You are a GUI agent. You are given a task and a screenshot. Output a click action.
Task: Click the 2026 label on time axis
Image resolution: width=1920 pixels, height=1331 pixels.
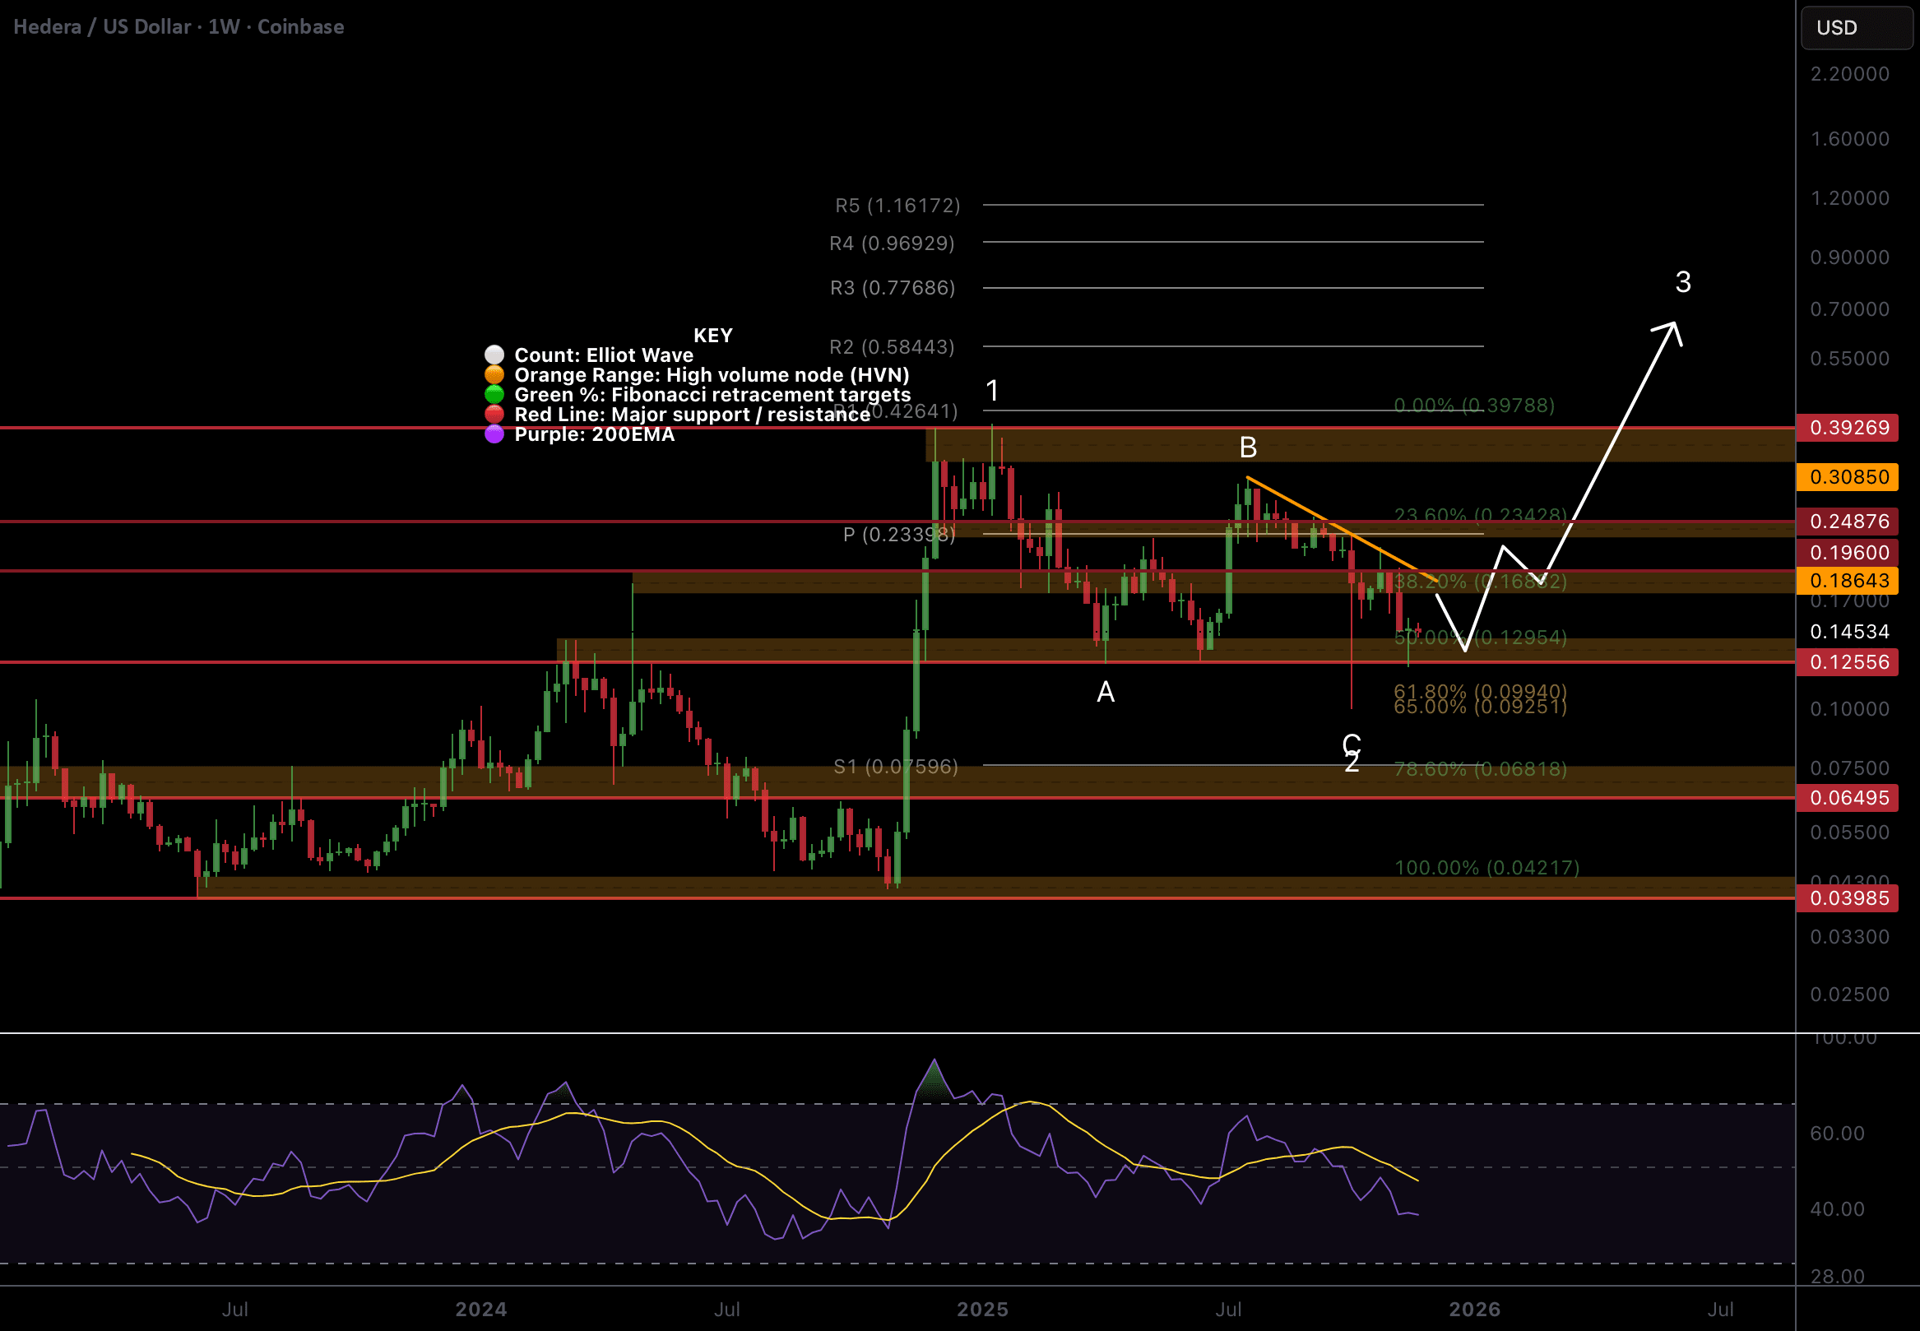tap(1474, 1310)
